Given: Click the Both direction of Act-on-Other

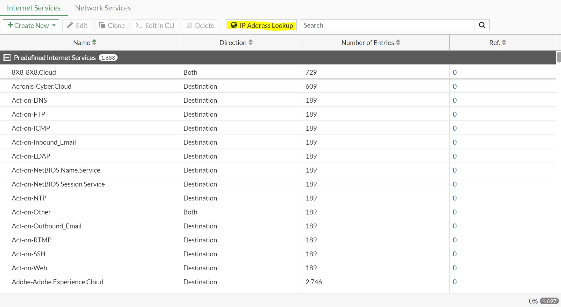Looking at the screenshot, I should (x=190, y=212).
